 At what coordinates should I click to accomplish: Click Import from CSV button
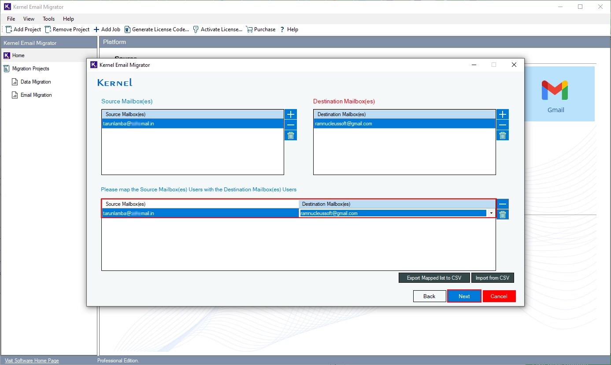tap(493, 278)
